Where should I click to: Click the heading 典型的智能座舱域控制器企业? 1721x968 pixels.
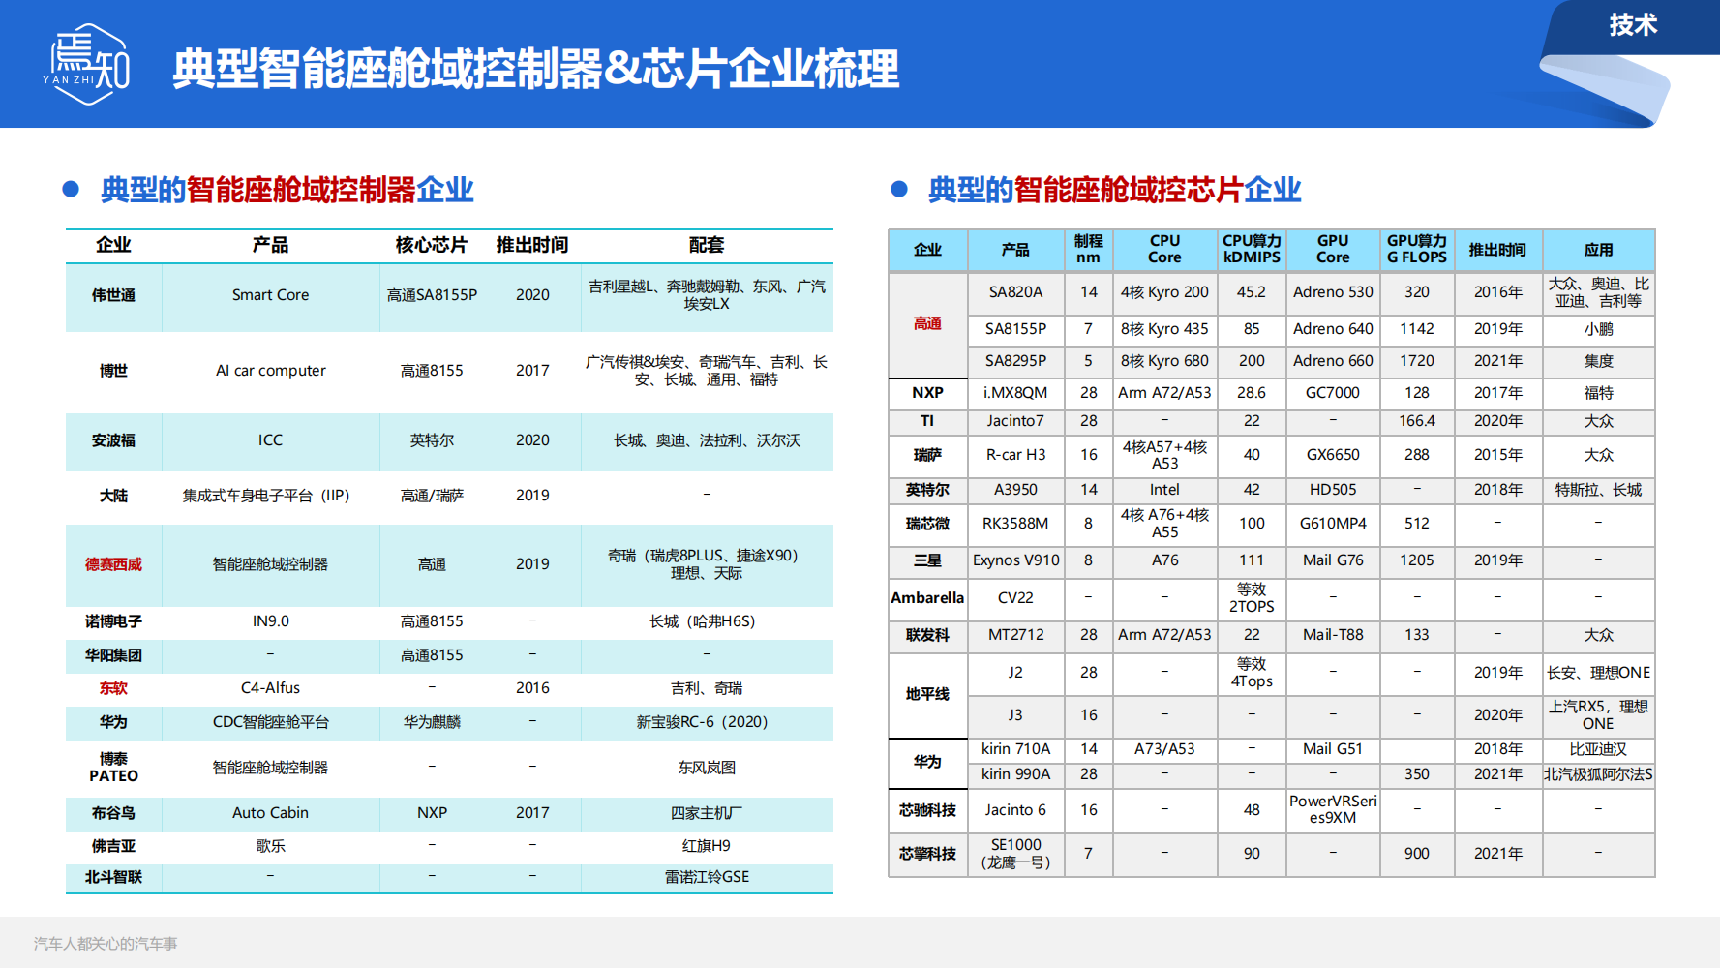(x=287, y=190)
